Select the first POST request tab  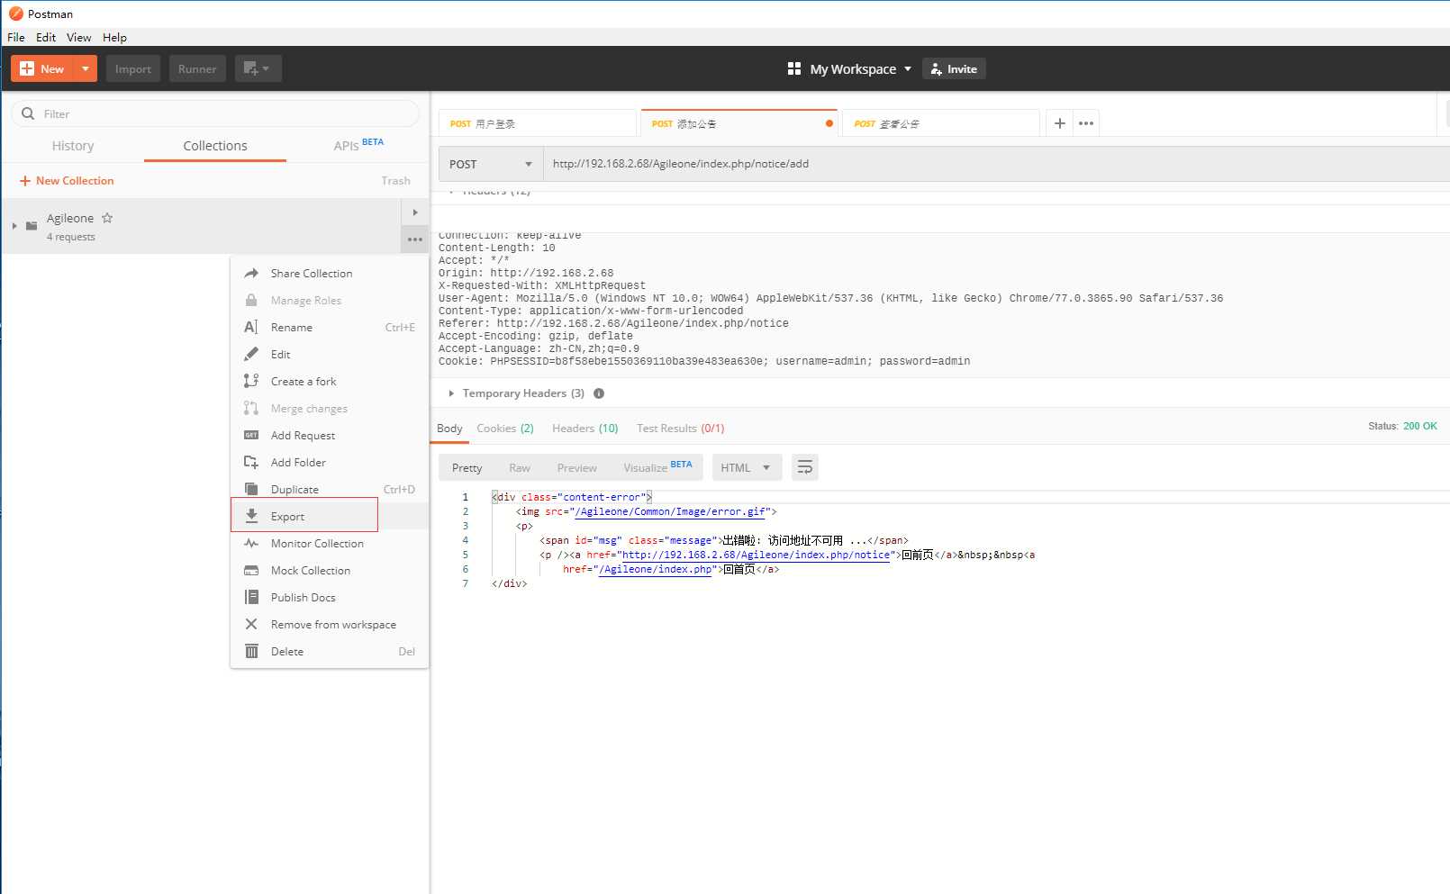pyautogui.click(x=537, y=123)
